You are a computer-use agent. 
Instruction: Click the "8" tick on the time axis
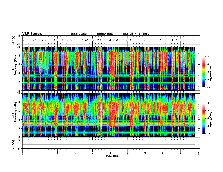[163, 153]
